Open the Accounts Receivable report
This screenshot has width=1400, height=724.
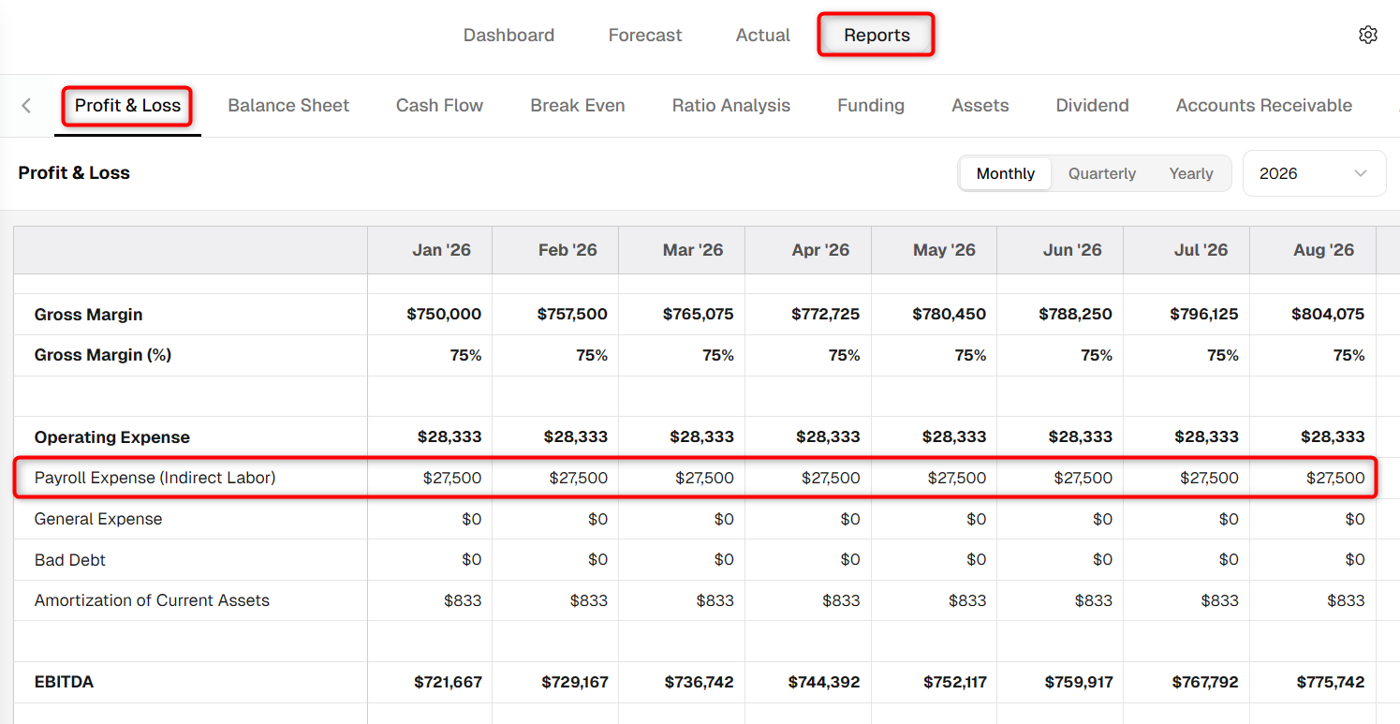tap(1264, 106)
